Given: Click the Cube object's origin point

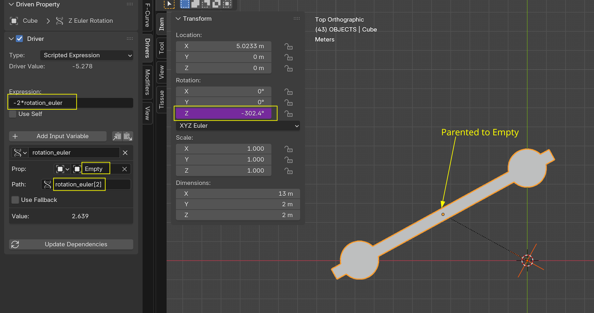Looking at the screenshot, I should (443, 214).
